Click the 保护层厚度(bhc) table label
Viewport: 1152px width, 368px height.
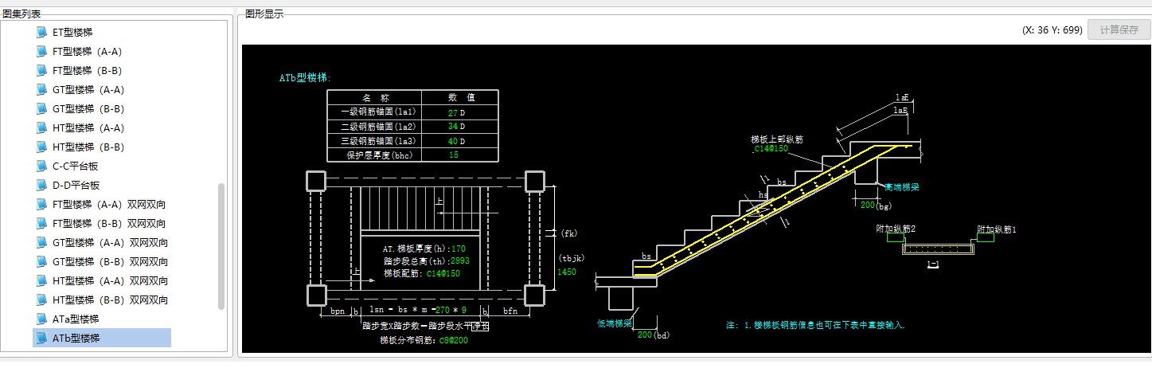[380, 155]
